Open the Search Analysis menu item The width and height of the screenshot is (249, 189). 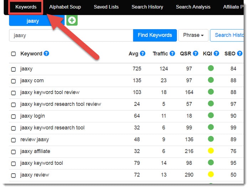pyautogui.click(x=193, y=7)
